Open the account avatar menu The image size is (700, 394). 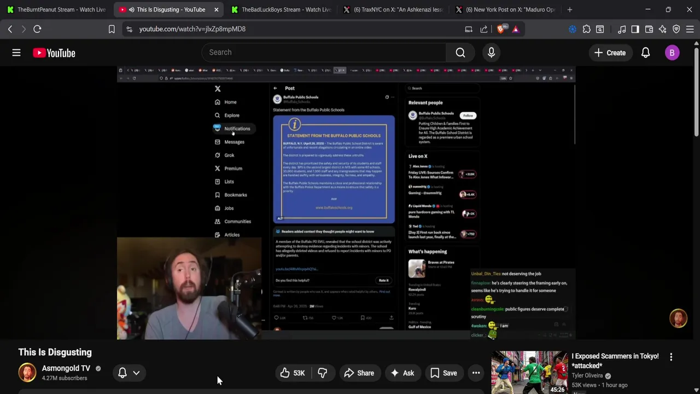pos(672,53)
